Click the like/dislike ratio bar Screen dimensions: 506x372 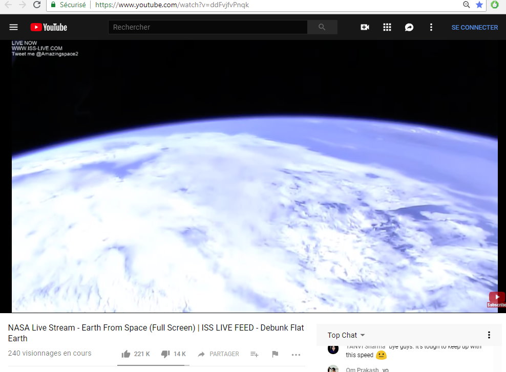[x=153, y=365]
